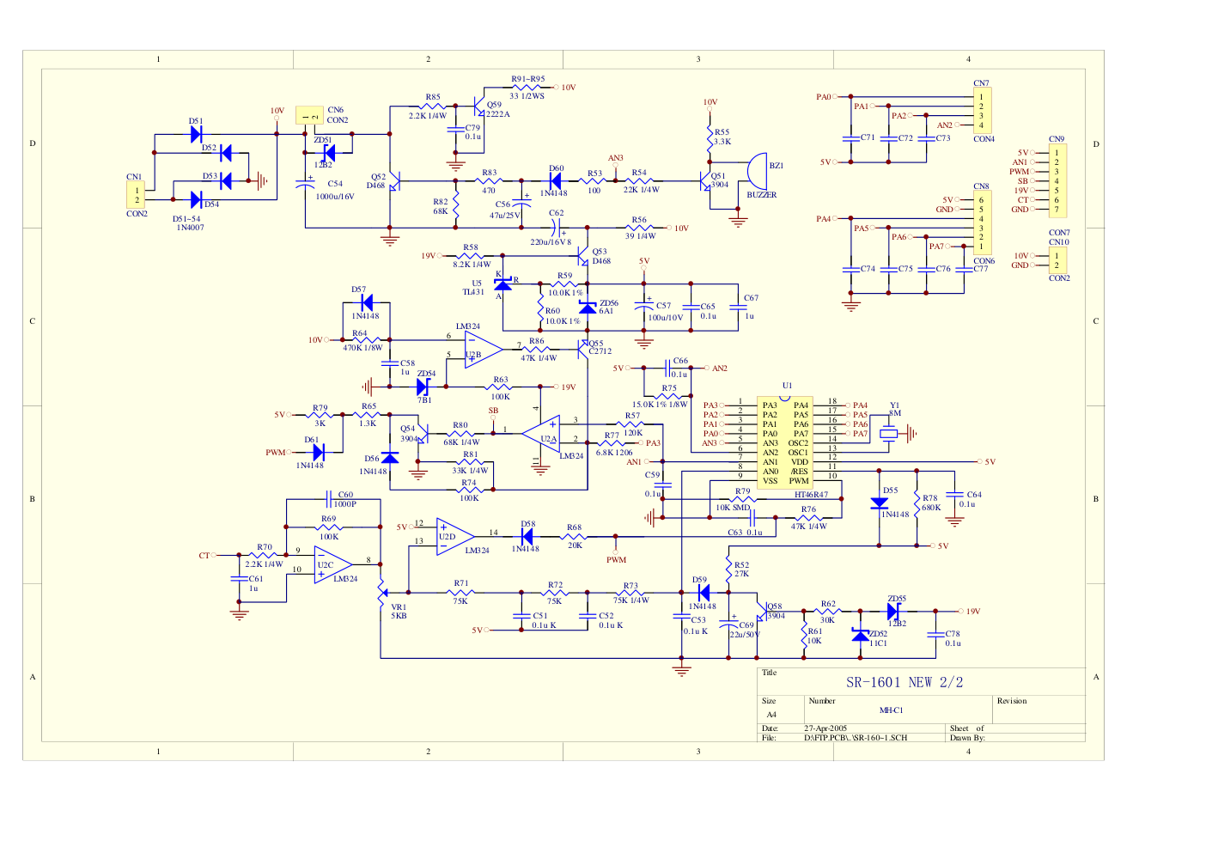Select the "22u/50V" capacitor value

(x=745, y=635)
